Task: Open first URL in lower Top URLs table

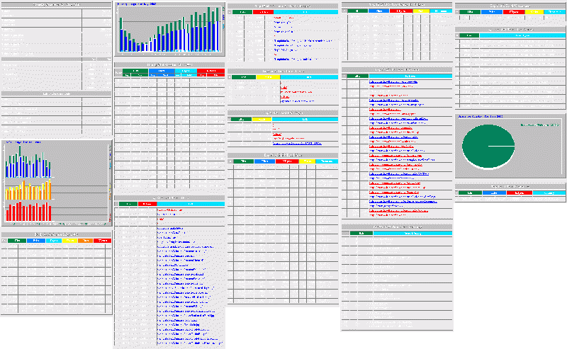Action: [x=169, y=210]
